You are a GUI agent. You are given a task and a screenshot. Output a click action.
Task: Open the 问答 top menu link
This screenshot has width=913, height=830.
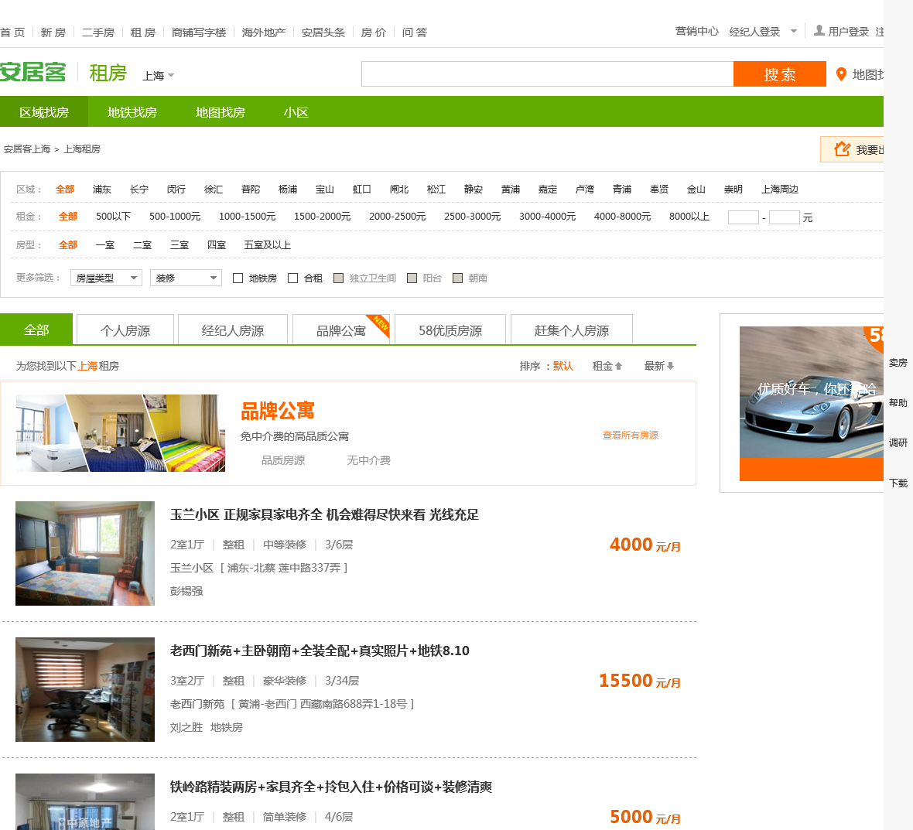click(414, 32)
